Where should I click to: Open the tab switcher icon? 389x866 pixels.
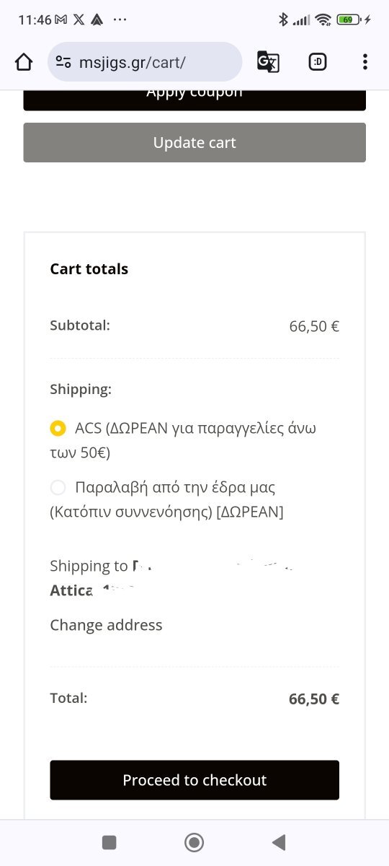(318, 62)
